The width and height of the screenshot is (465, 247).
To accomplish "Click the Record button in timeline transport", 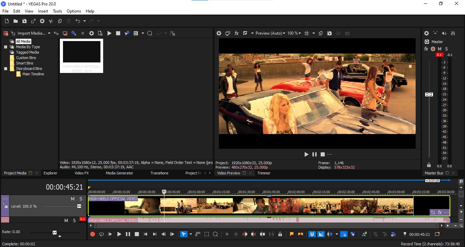I will click(x=92, y=234).
